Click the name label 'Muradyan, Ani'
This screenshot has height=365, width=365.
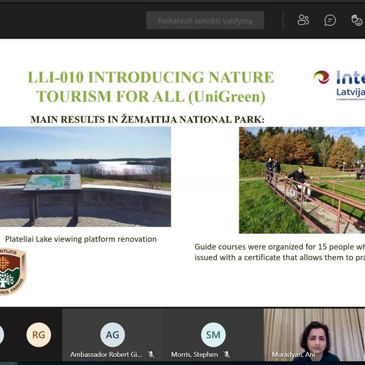click(x=293, y=355)
